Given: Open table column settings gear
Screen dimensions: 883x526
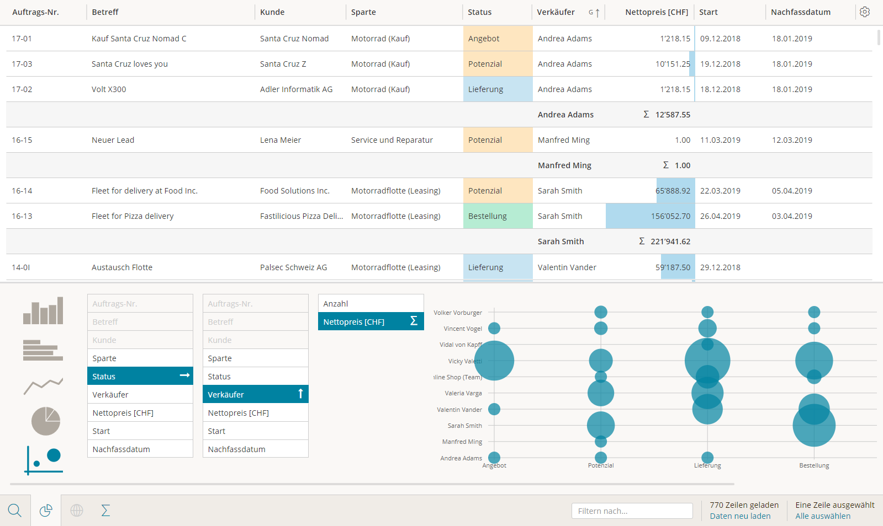Looking at the screenshot, I should 865,12.
